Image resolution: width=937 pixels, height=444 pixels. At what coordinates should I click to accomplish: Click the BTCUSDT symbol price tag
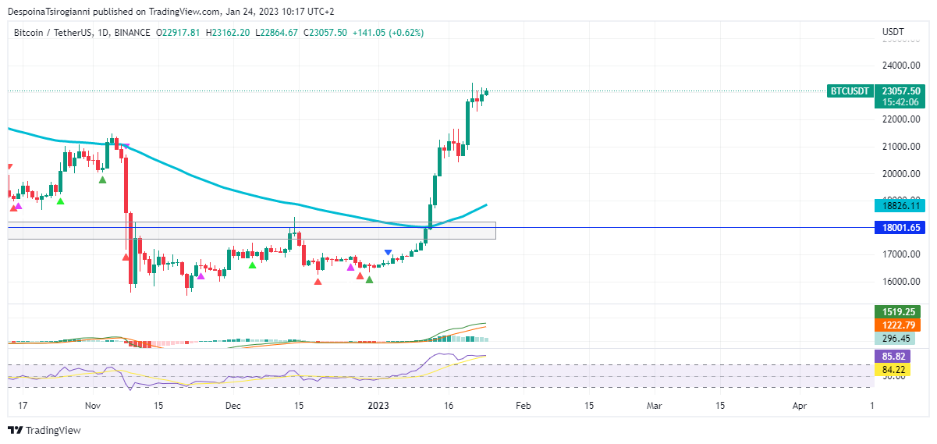[850, 91]
